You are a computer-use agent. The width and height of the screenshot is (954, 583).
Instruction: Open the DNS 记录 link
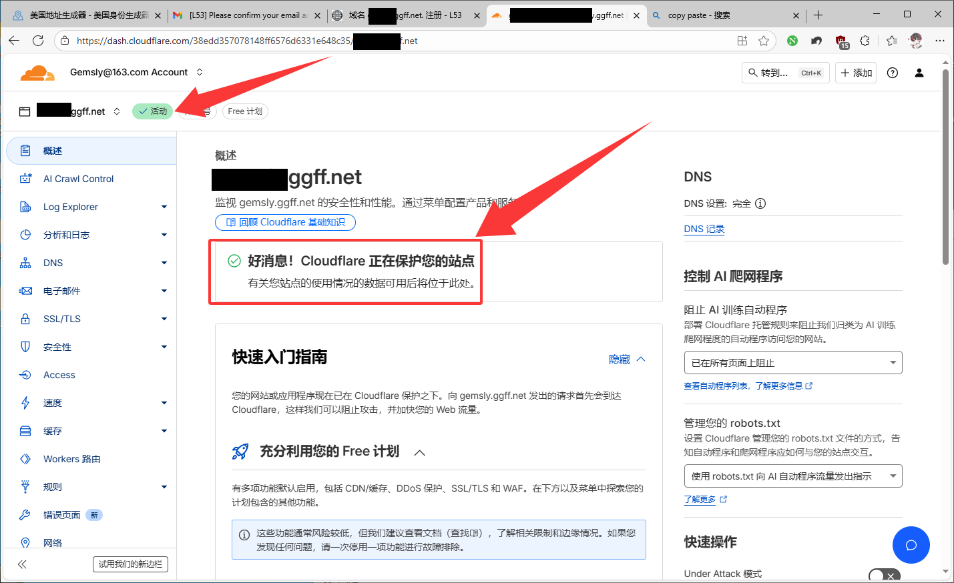click(x=704, y=229)
